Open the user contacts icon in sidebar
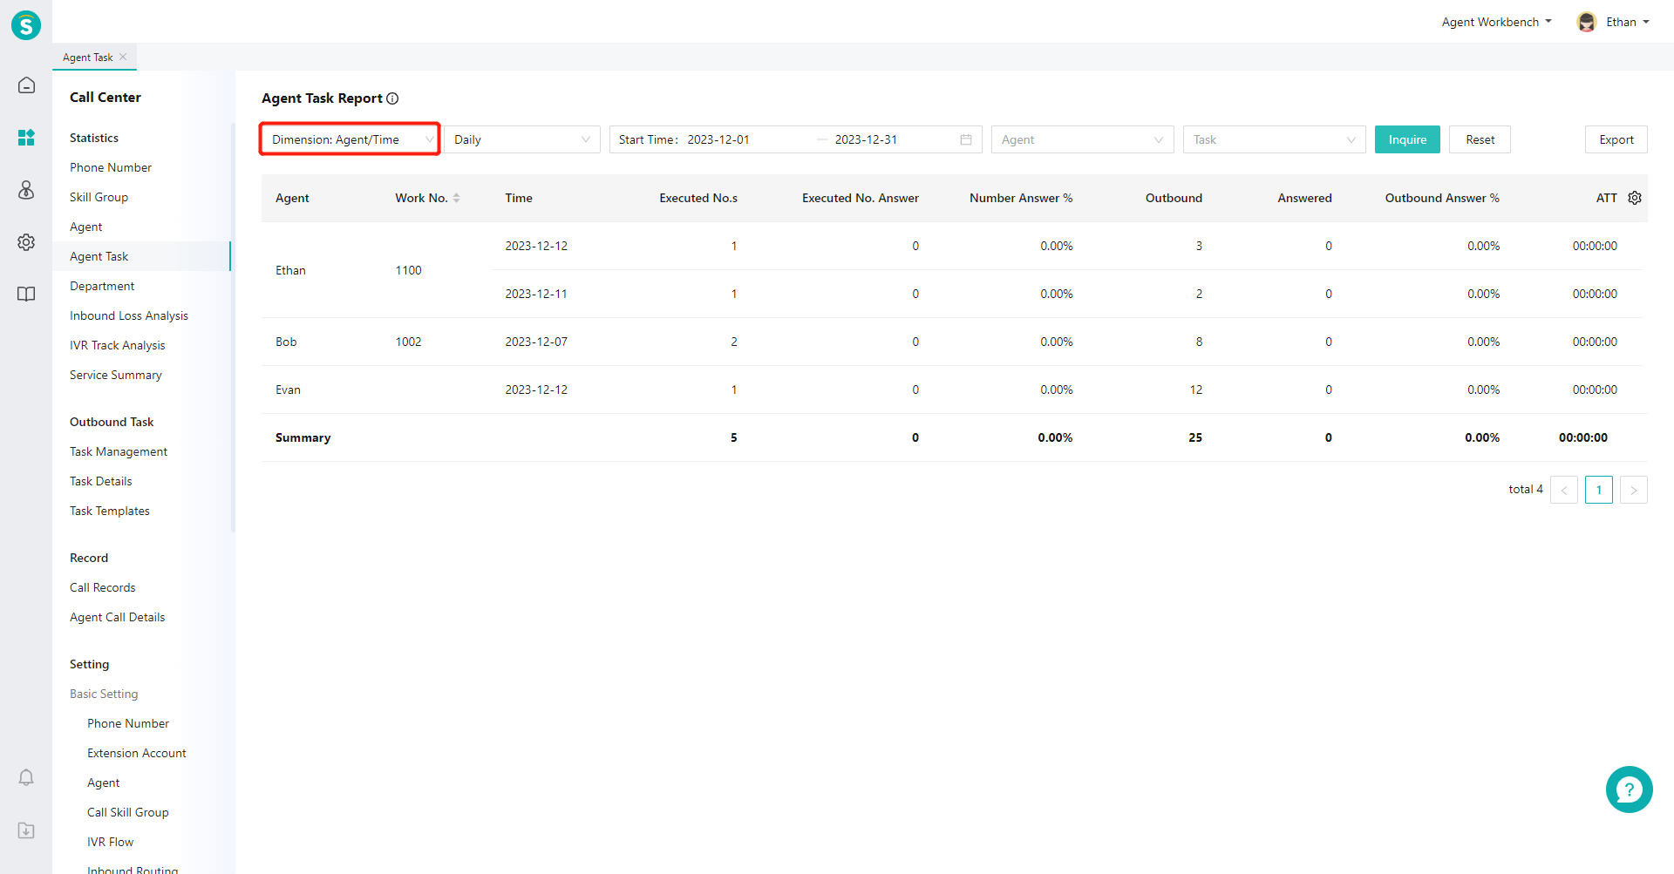The image size is (1674, 874). click(26, 190)
